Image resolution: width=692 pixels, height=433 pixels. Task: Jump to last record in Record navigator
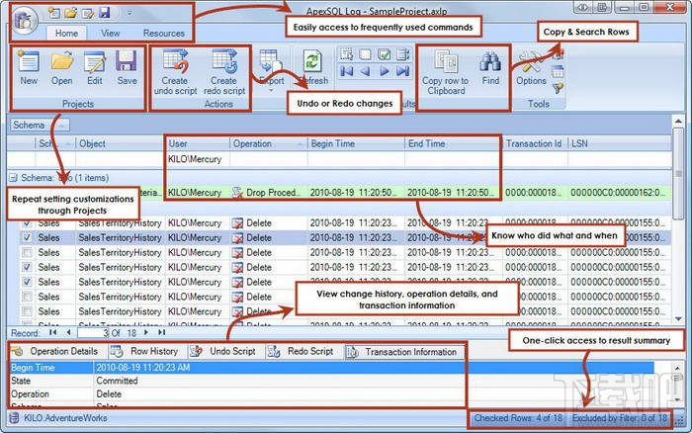pos(161,332)
